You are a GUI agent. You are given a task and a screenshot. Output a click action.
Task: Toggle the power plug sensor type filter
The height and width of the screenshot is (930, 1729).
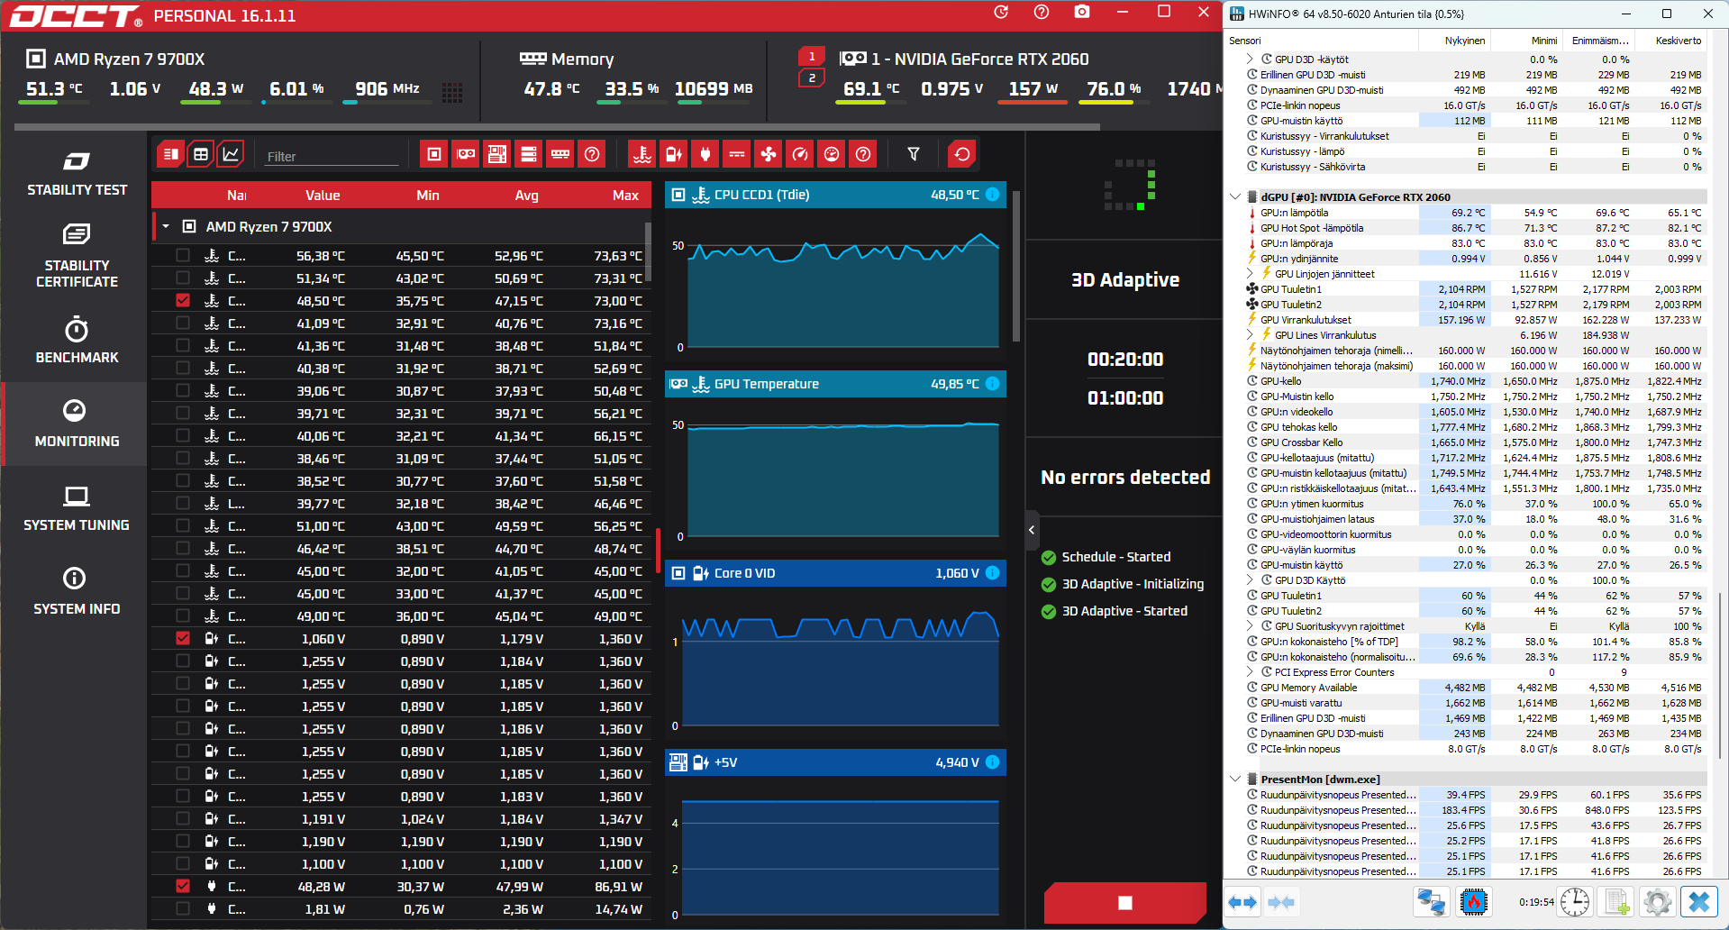point(705,154)
